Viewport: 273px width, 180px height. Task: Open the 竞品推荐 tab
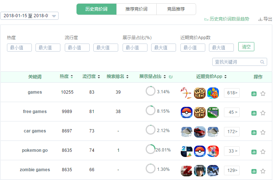click(176, 9)
